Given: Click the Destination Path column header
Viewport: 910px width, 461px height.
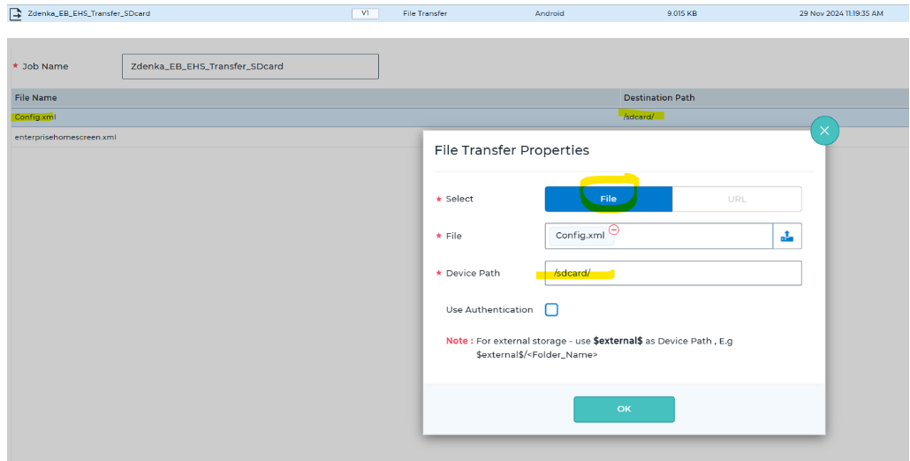Looking at the screenshot, I should tap(659, 97).
